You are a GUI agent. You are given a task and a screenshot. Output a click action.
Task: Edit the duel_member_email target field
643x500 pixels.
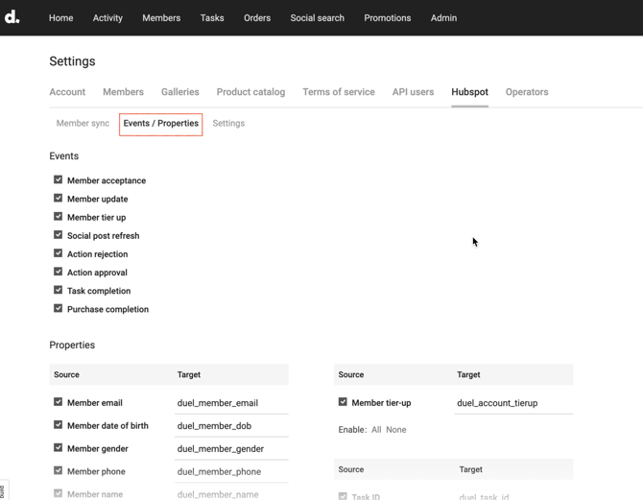click(x=230, y=403)
